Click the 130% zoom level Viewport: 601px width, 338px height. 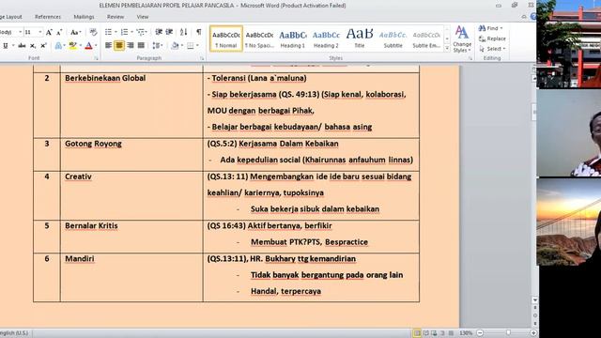pos(466,333)
